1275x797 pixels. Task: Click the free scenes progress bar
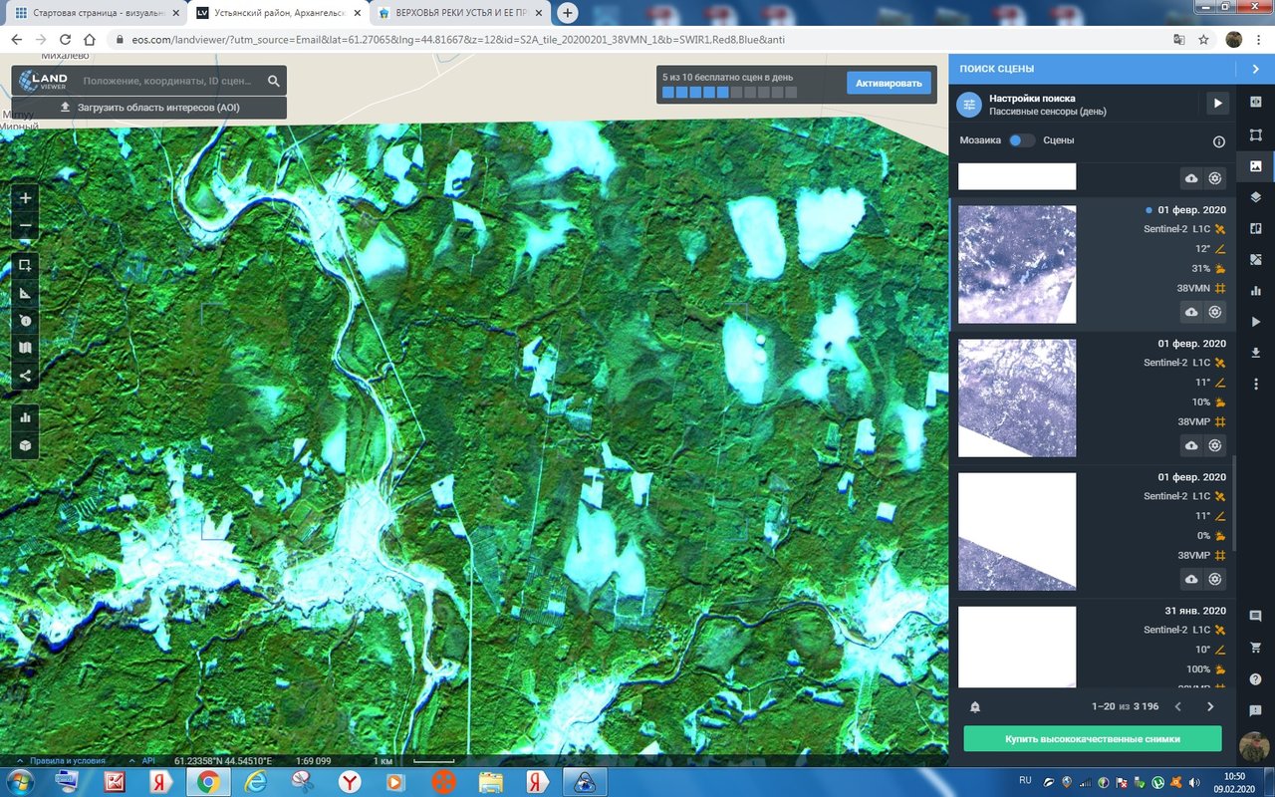tap(729, 92)
